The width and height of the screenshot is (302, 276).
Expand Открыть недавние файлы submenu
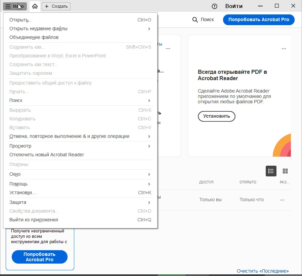coord(80,29)
